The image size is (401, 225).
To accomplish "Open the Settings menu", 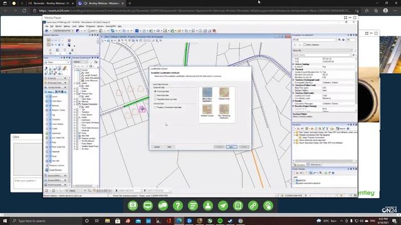I will click(67, 26).
